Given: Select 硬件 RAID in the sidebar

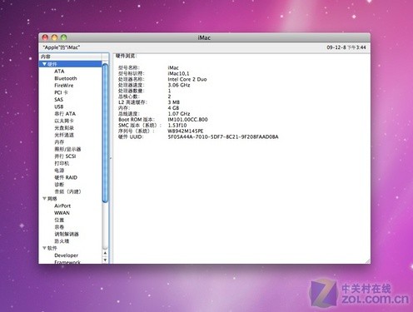Looking at the screenshot, I should click(x=66, y=177).
